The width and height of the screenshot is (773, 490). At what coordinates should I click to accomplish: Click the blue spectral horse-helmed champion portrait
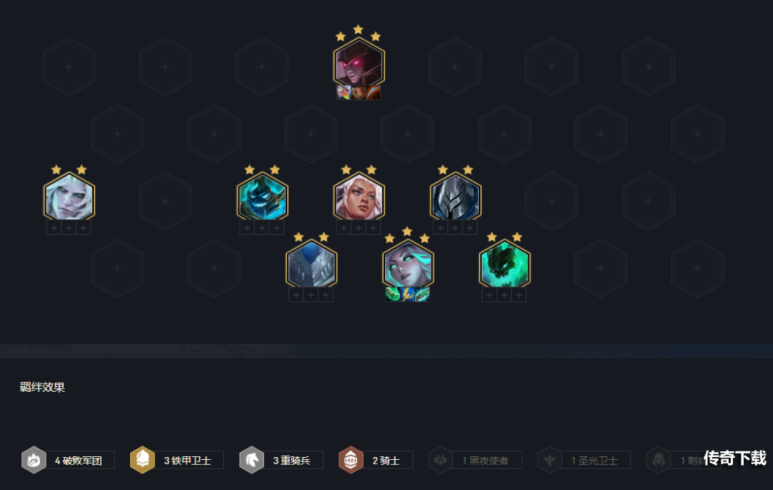click(x=311, y=264)
